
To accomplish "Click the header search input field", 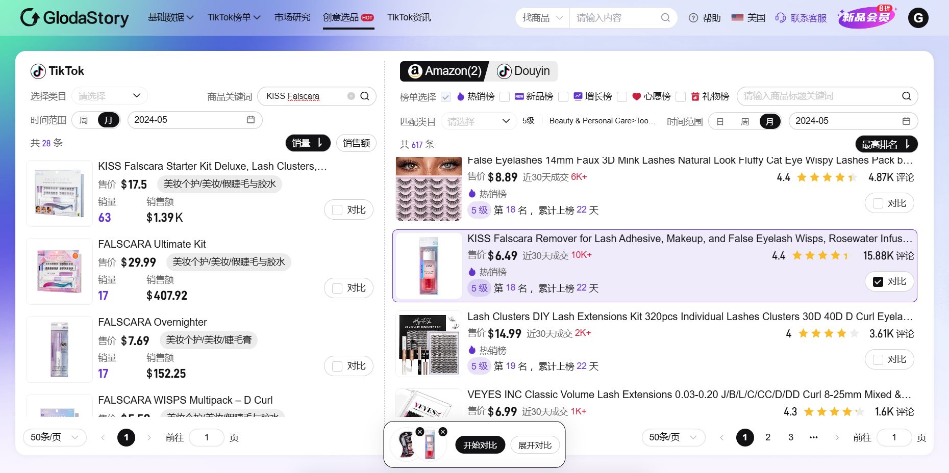I will pyautogui.click(x=615, y=18).
